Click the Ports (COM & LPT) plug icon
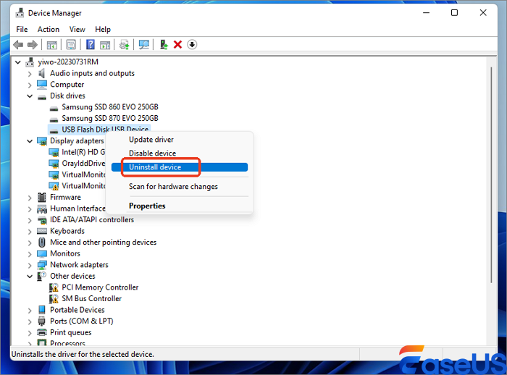507x375 pixels. coord(42,321)
